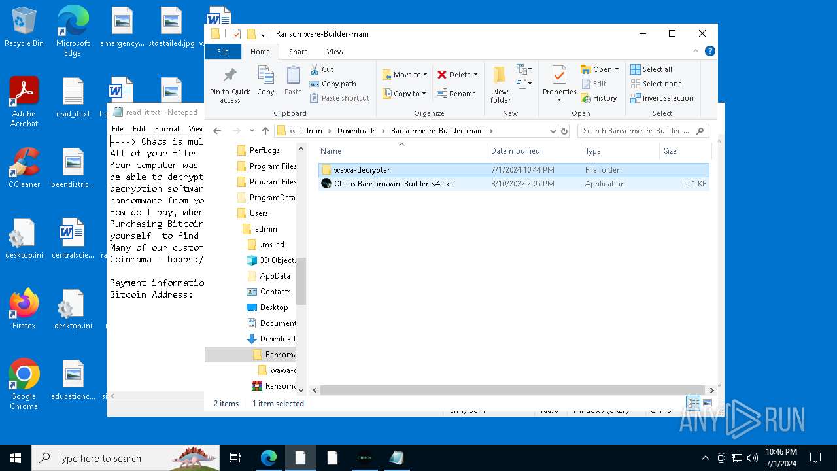Screen dimensions: 837x471
Task: Open Explorer help question mark icon
Action: [x=709, y=51]
